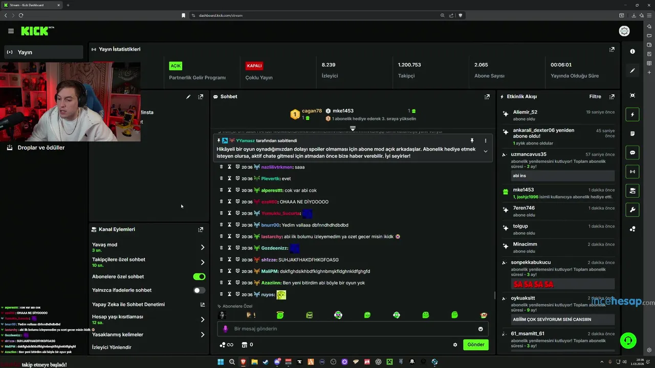Pick the first subscriber emote thumbnail
The width and height of the screenshot is (655, 368).
click(222, 315)
